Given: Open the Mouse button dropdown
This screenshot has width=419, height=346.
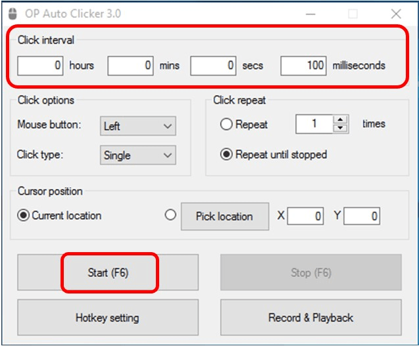Looking at the screenshot, I should click(x=138, y=126).
